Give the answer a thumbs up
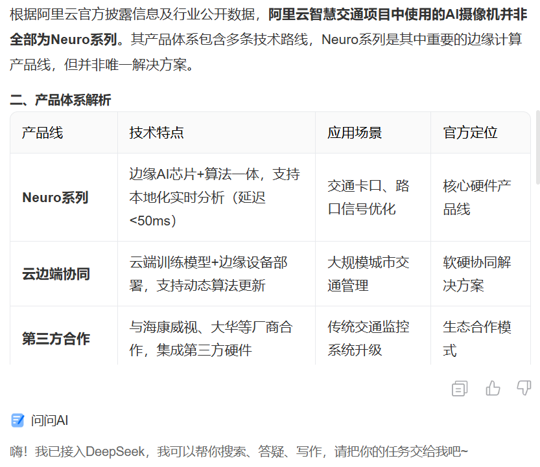Image resolution: width=540 pixels, height=467 pixels. [x=493, y=388]
